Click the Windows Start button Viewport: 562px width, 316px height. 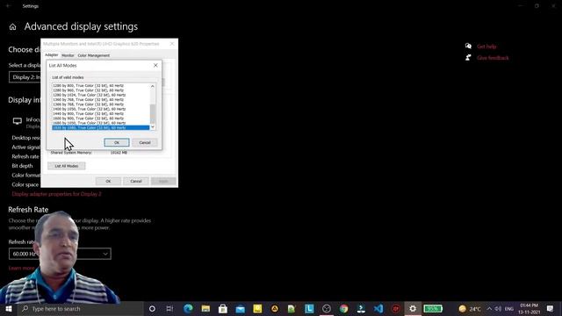click(x=9, y=308)
